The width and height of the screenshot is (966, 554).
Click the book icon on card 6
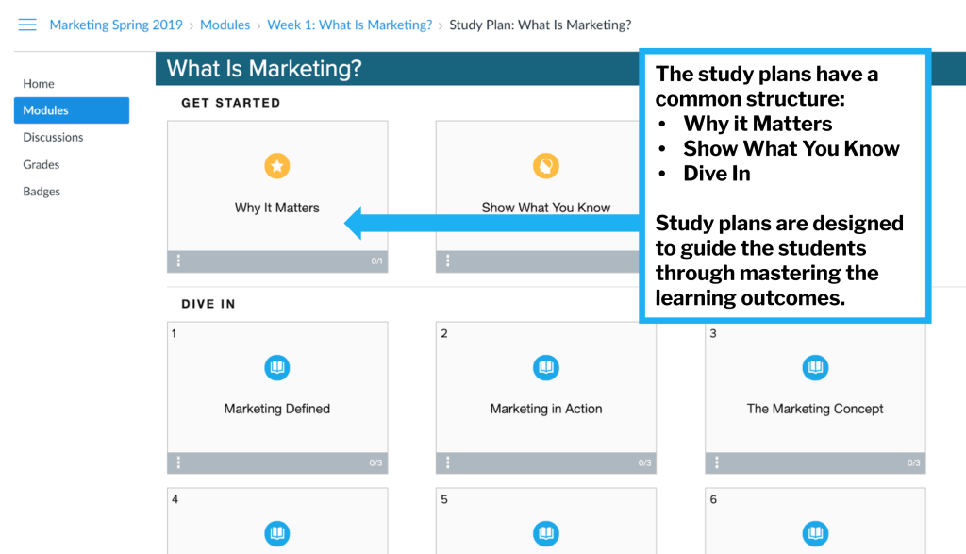click(815, 533)
